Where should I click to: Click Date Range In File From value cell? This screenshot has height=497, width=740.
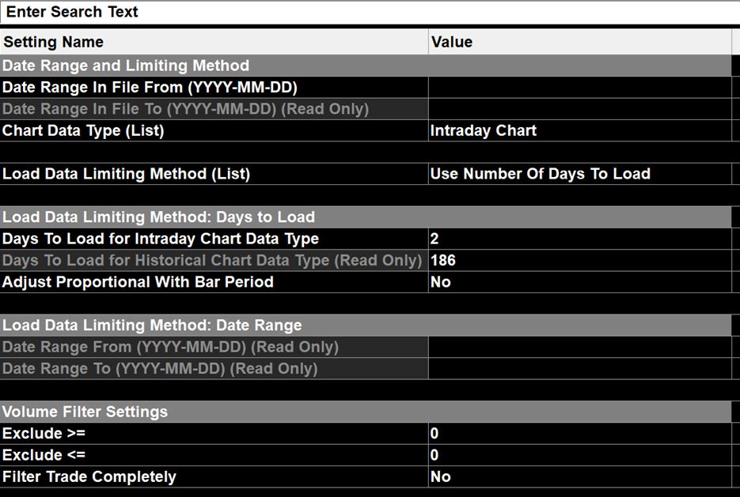tap(579, 88)
